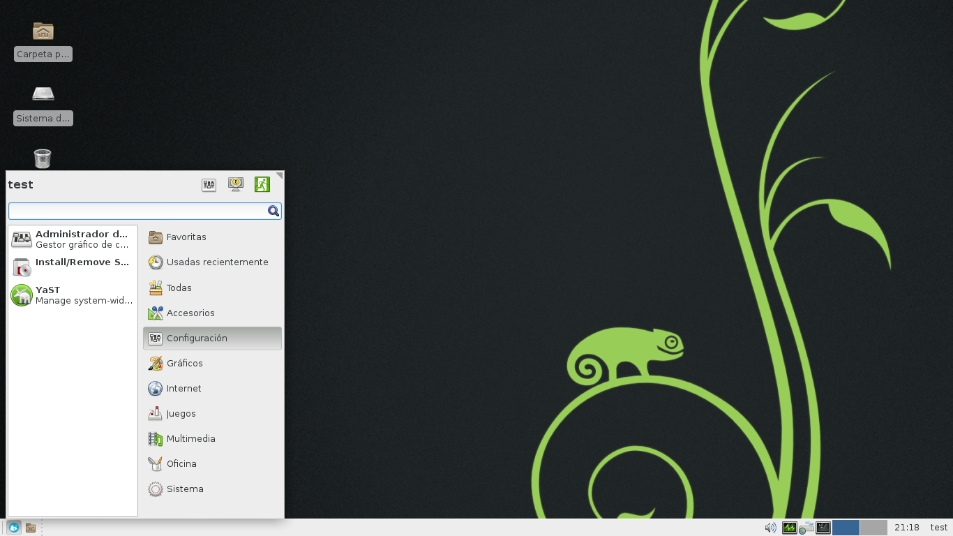Open the system load monitor tray icon
This screenshot has width=953, height=536.
point(790,528)
